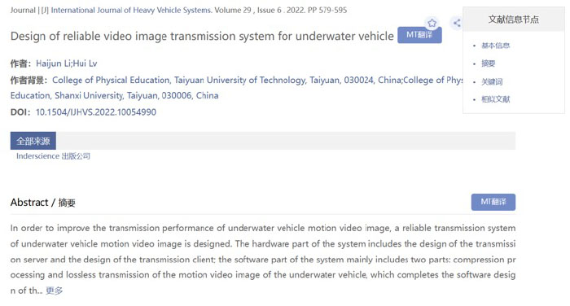Click the star favorite icon

tap(432, 24)
